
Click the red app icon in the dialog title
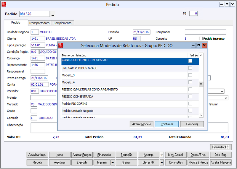pos(61,45)
